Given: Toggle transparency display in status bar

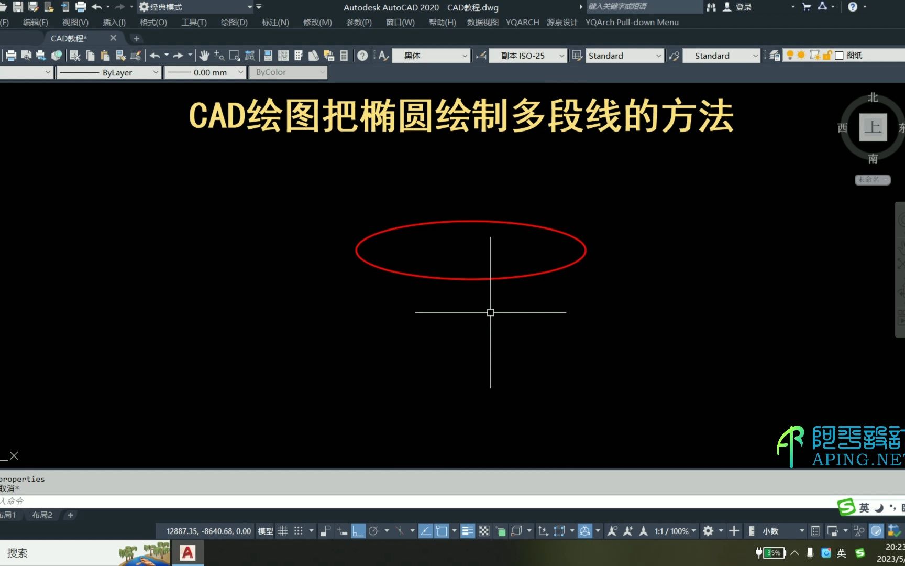Looking at the screenshot, I should pos(484,531).
